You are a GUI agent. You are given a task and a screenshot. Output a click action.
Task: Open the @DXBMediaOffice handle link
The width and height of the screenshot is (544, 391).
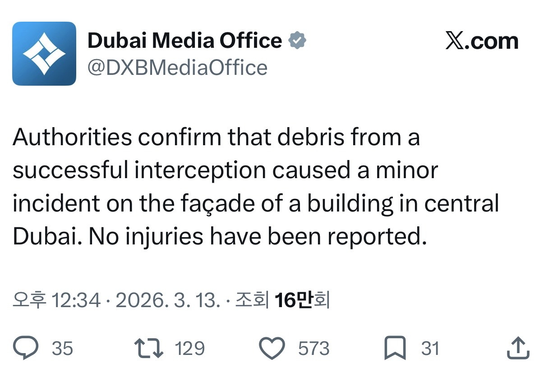(x=177, y=68)
